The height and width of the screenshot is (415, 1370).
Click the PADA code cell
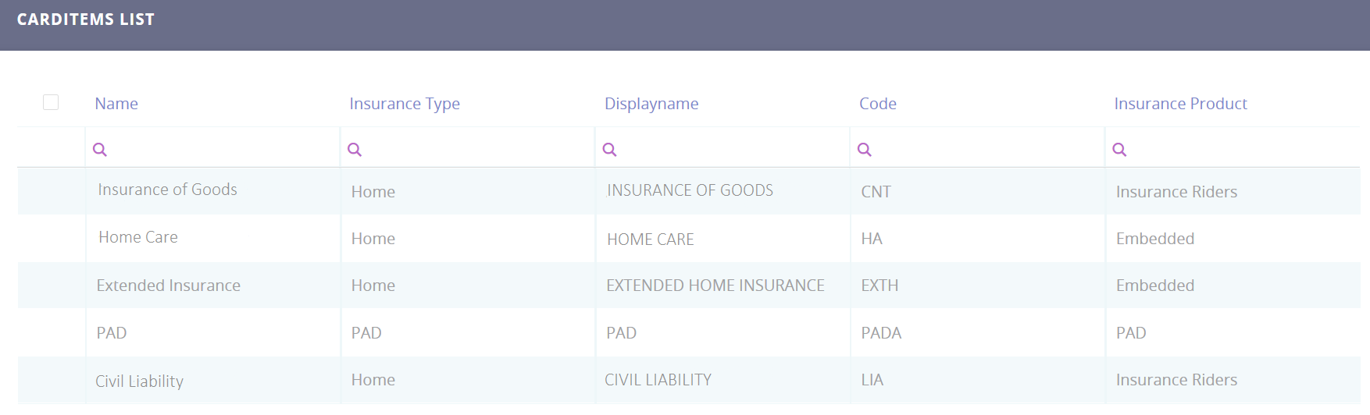pos(881,333)
